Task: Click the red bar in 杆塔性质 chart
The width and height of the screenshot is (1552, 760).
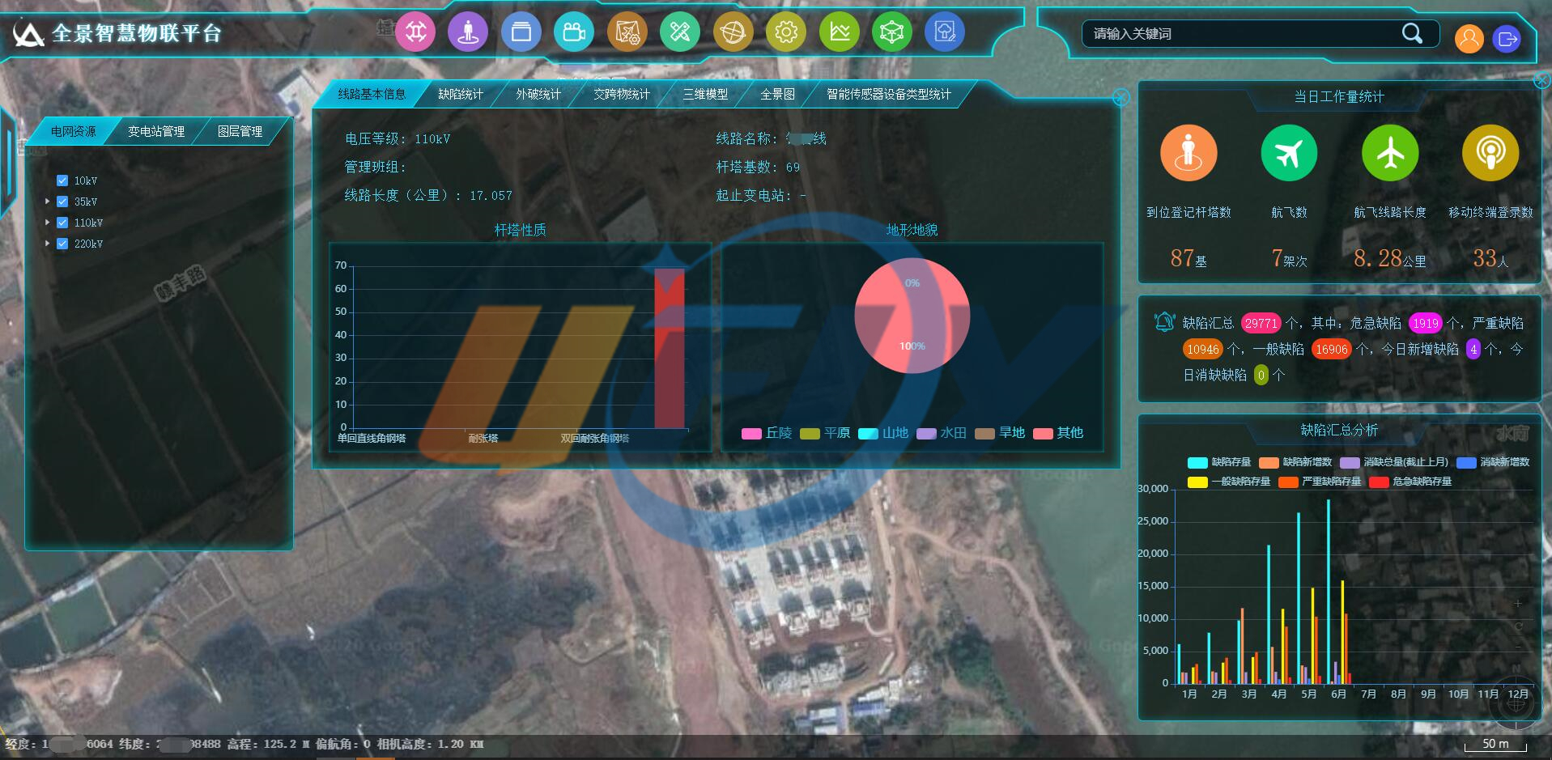Action: 670,348
